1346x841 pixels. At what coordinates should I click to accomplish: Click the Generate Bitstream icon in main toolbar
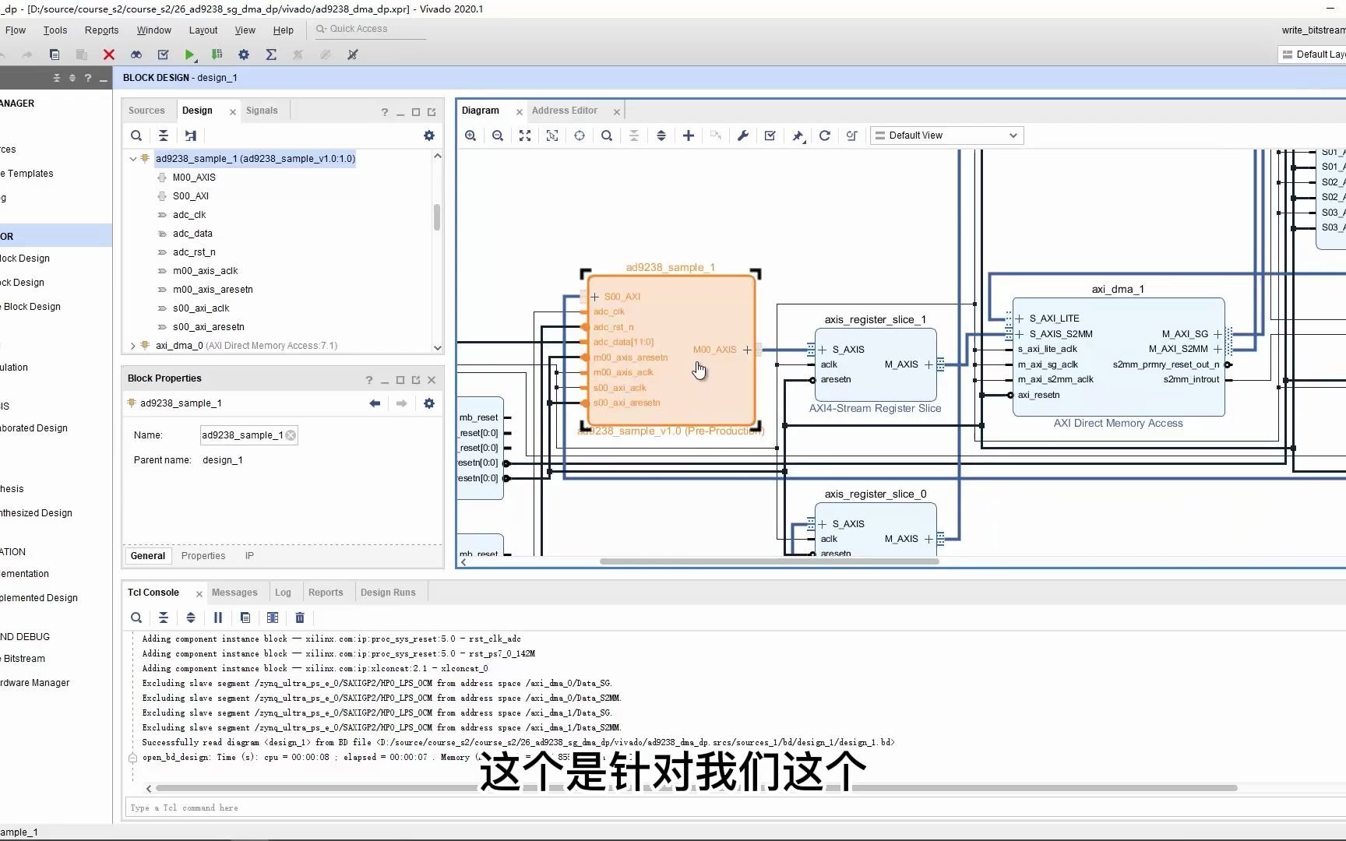217,55
